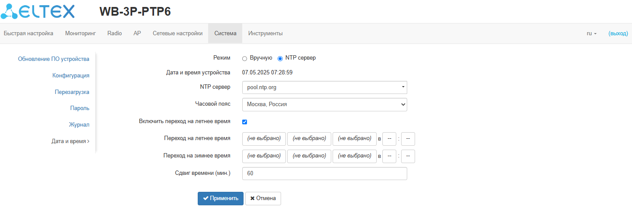Open the Обновление ПО устройства section

pyautogui.click(x=54, y=59)
